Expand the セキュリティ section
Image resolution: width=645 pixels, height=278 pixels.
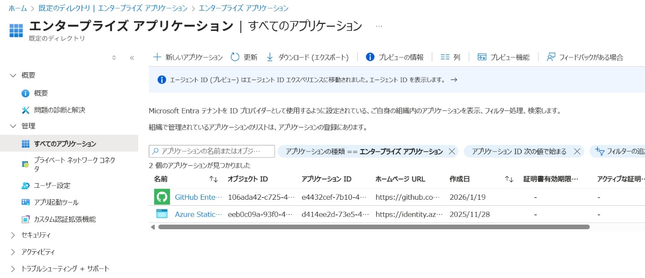13,235
